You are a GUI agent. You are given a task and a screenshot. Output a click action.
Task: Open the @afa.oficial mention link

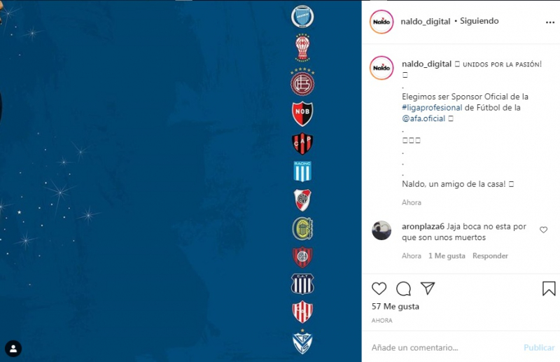[423, 118]
